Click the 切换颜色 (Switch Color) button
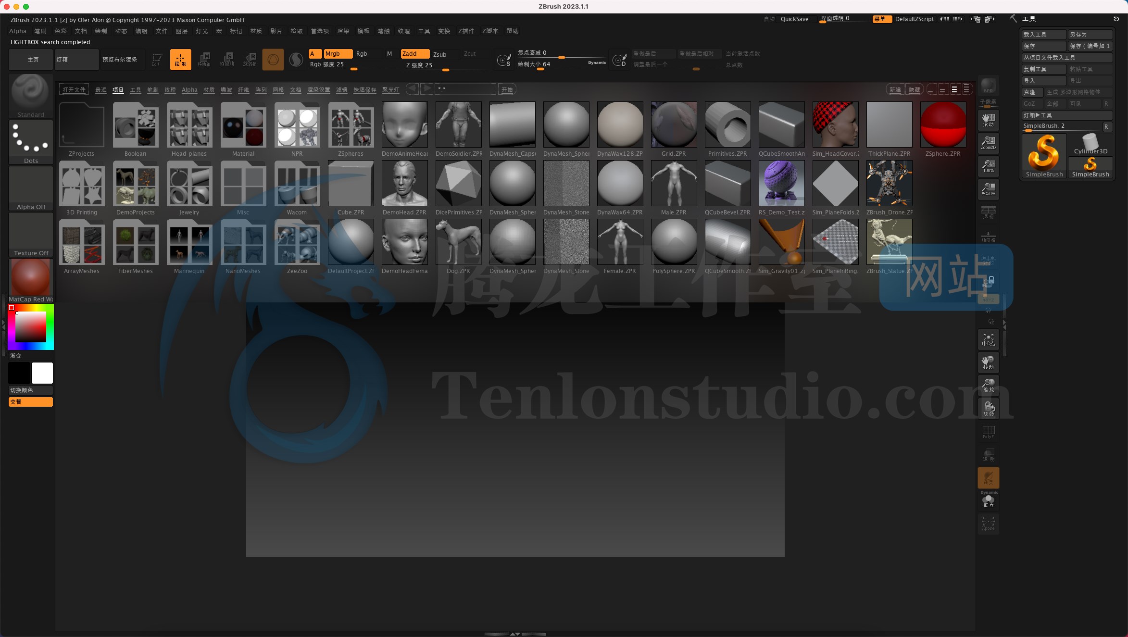 coord(30,390)
